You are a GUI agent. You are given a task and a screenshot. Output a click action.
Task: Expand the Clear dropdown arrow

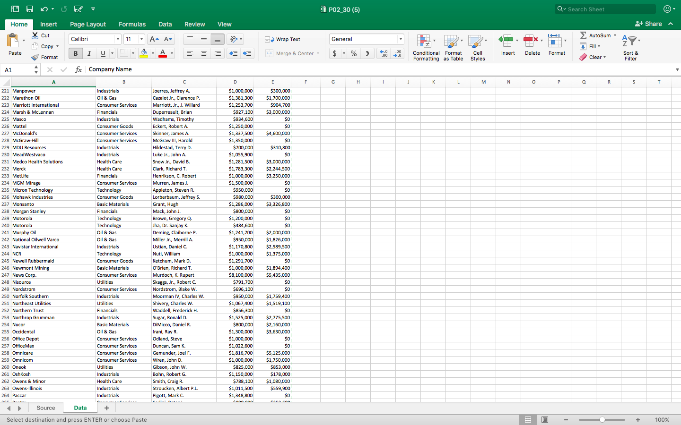pos(604,57)
